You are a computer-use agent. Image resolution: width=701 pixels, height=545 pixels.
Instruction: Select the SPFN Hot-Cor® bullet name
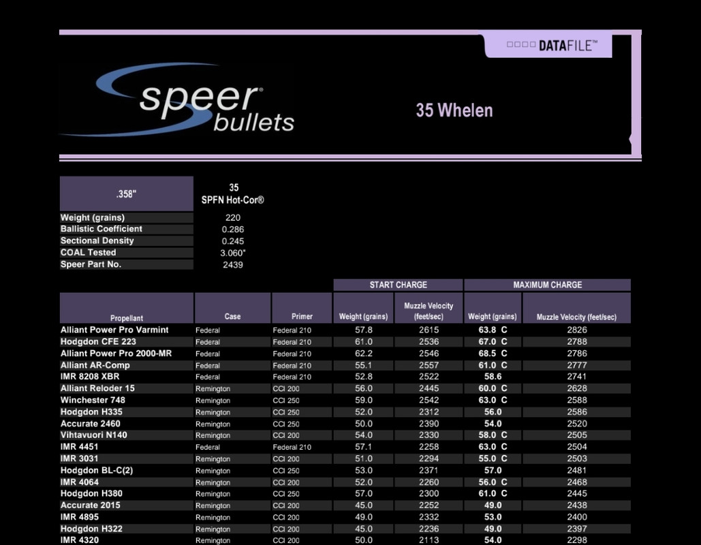coord(232,200)
